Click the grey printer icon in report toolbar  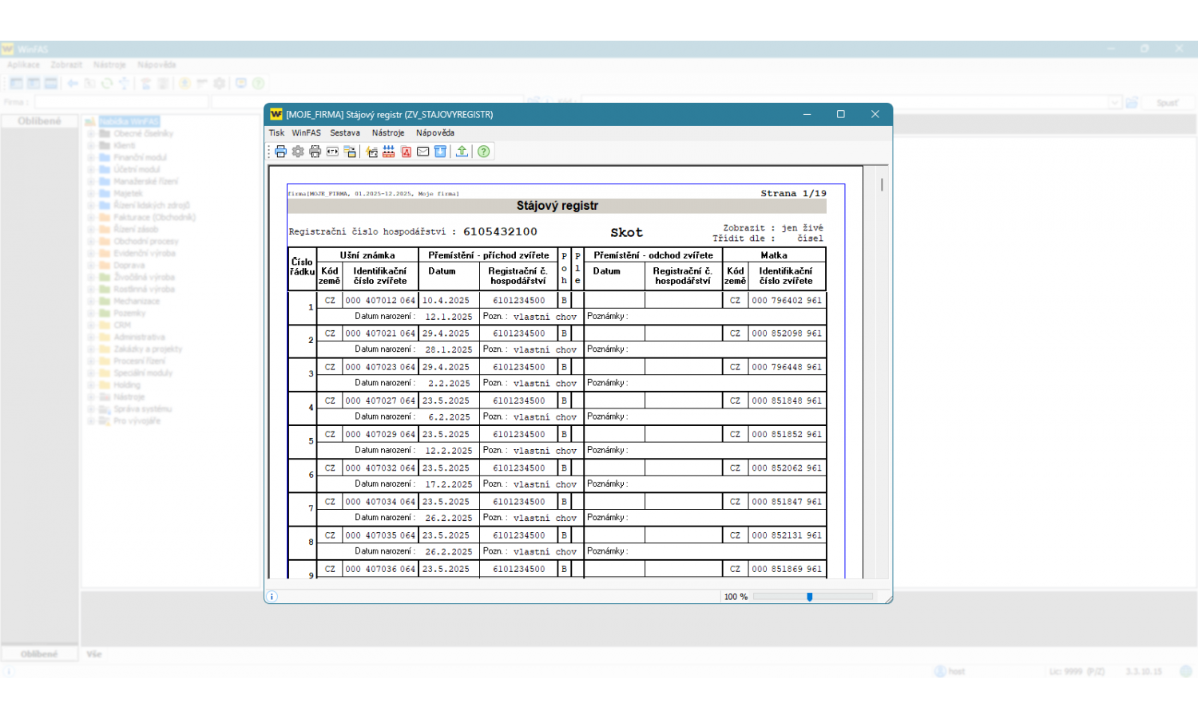(315, 152)
